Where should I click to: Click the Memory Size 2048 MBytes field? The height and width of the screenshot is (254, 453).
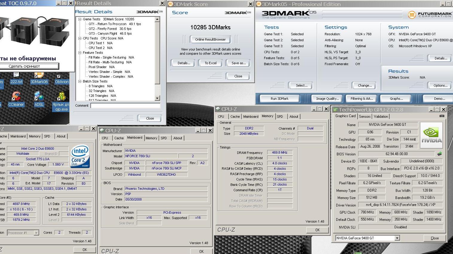coord(249,134)
